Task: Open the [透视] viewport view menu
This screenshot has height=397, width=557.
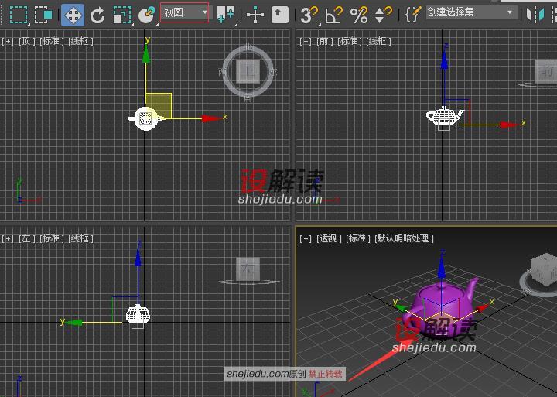Action: 329,238
